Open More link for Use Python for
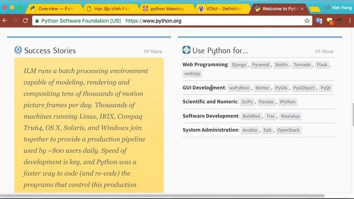This screenshot has height=199, width=354. pyautogui.click(x=324, y=51)
